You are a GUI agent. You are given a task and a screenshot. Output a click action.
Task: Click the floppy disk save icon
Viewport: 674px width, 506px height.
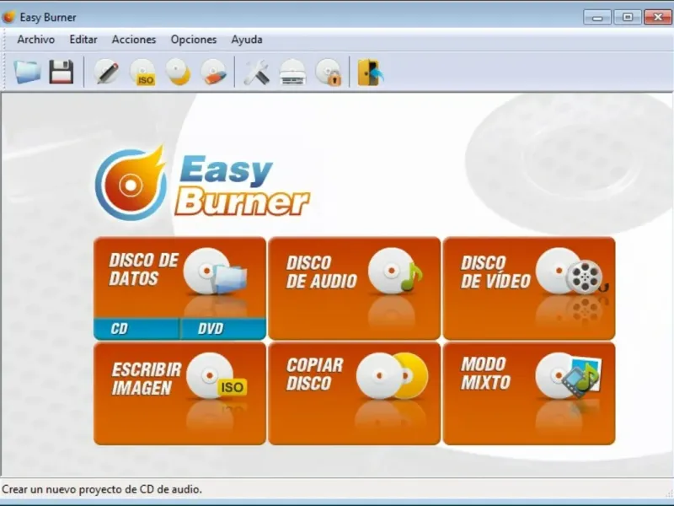click(62, 72)
